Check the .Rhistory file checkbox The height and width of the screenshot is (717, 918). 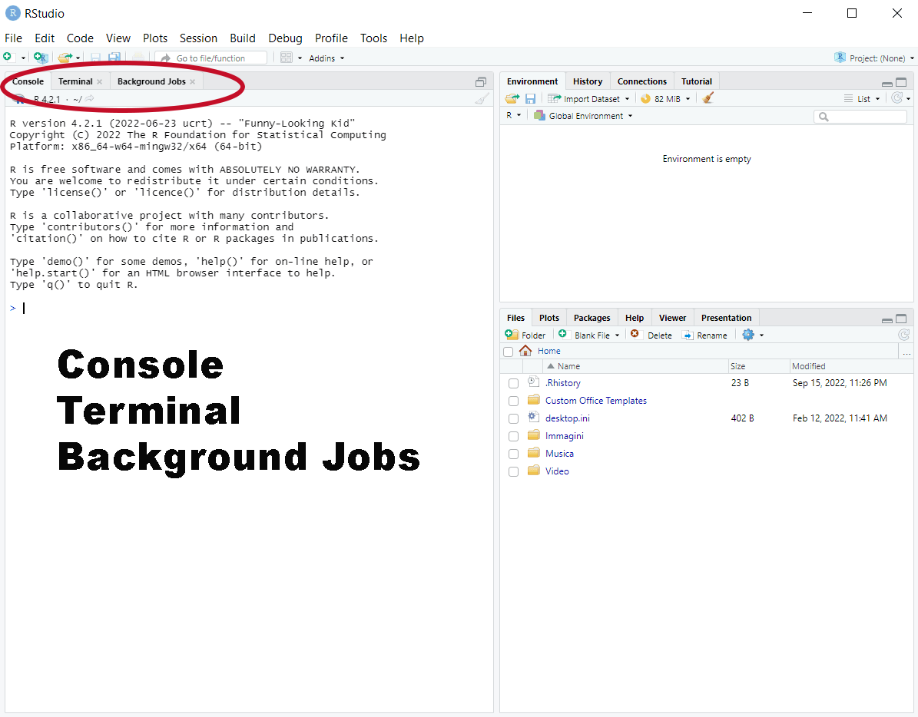[x=513, y=383]
